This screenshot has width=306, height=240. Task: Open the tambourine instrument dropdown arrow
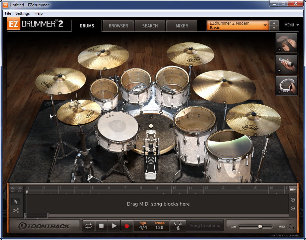pos(279,92)
